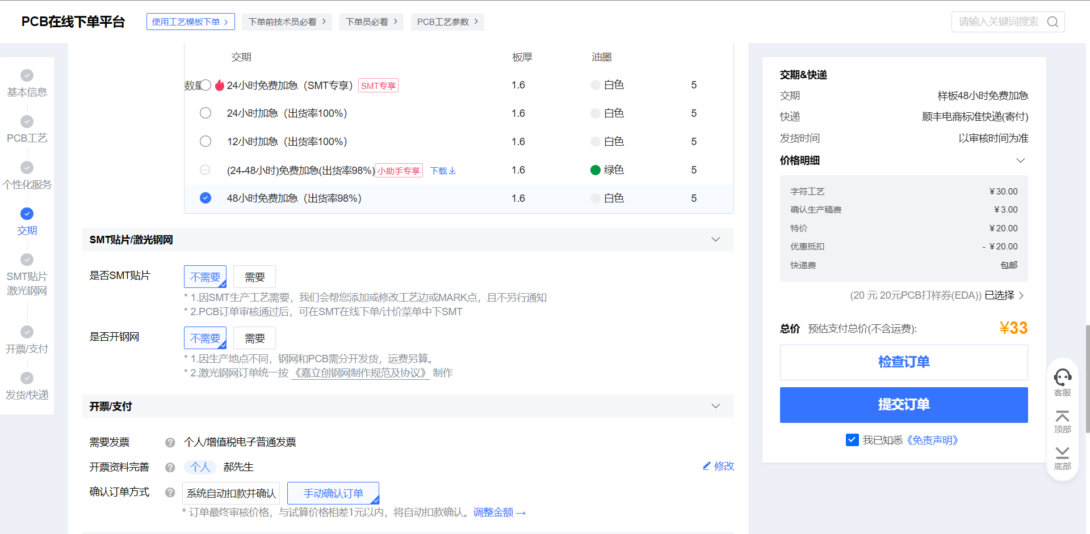Viewport: 1090px width, 534px height.
Task: Click help icon beside 需要发票
Action: 170,442
